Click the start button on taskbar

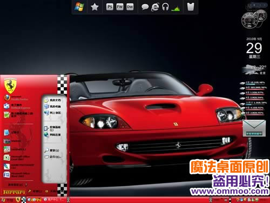click(x=7, y=200)
